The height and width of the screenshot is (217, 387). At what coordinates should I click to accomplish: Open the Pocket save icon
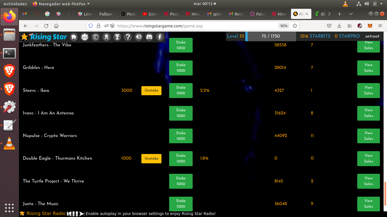(x=329, y=26)
